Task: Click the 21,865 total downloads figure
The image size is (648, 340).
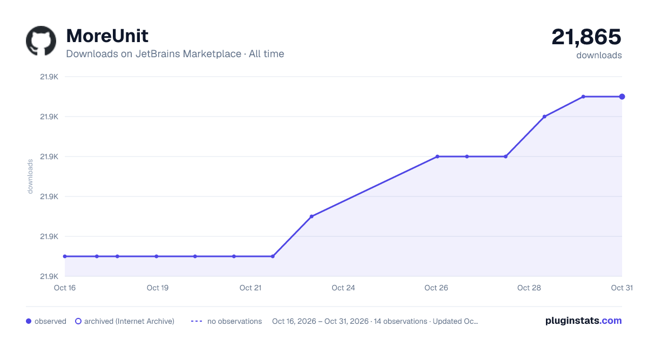Action: [x=586, y=37]
